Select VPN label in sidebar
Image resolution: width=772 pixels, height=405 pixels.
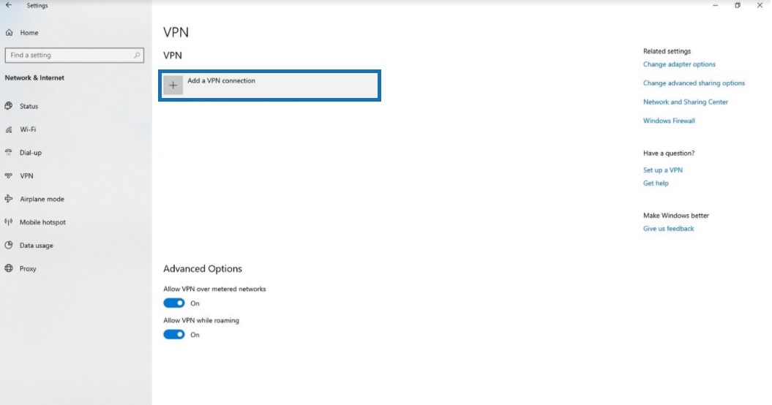pos(26,175)
